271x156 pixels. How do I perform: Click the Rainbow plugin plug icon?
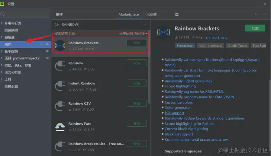[x=60, y=66]
